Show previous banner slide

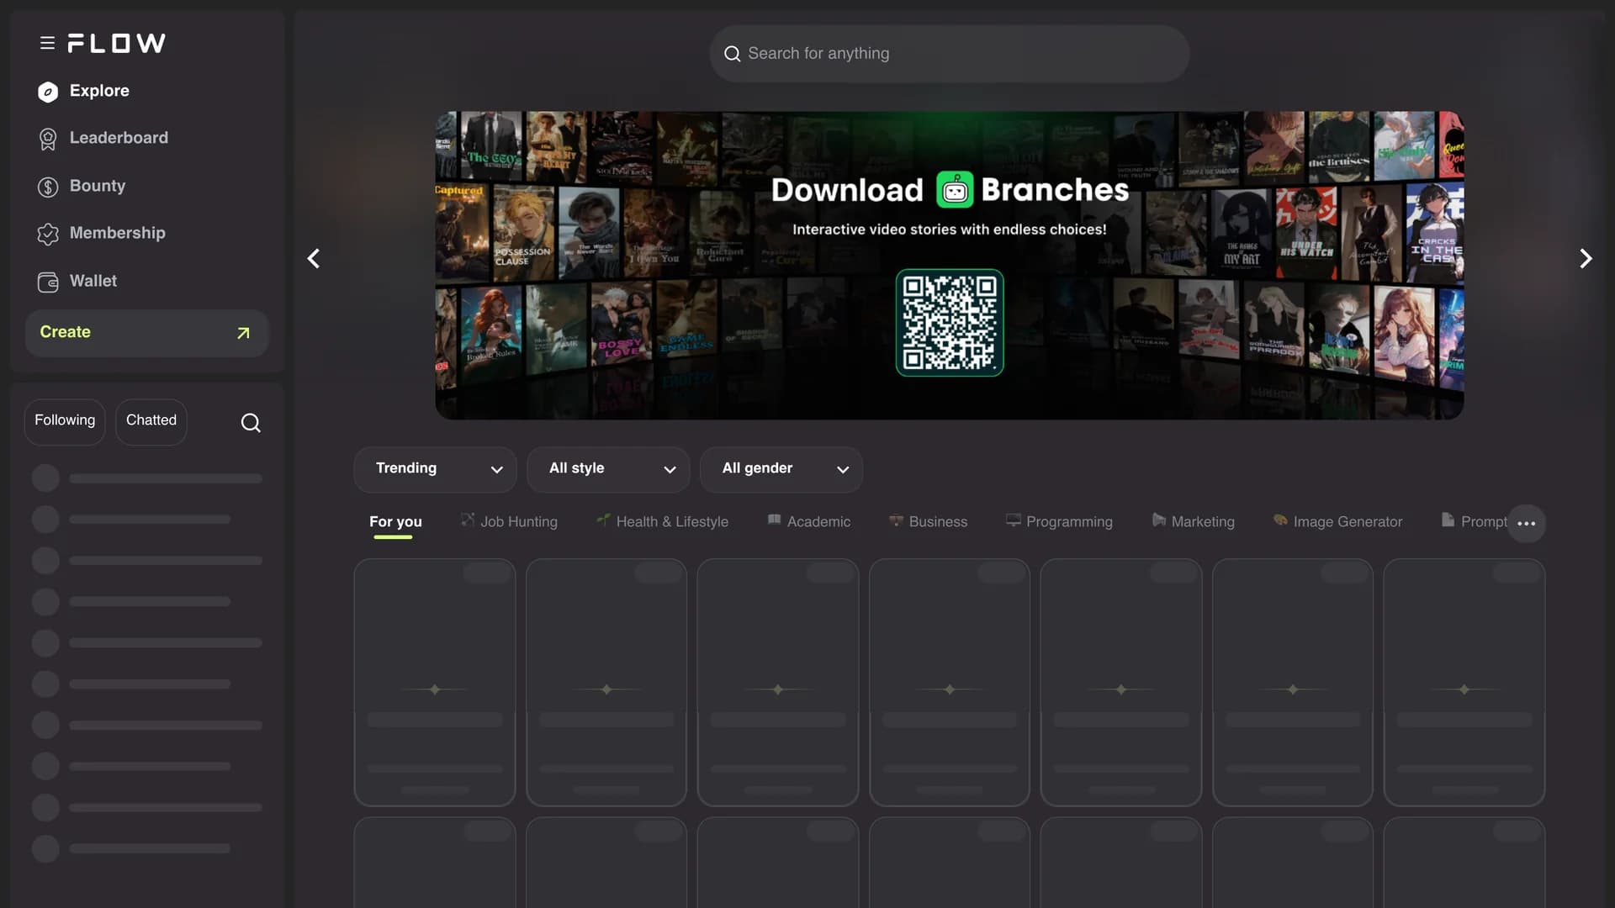(314, 258)
